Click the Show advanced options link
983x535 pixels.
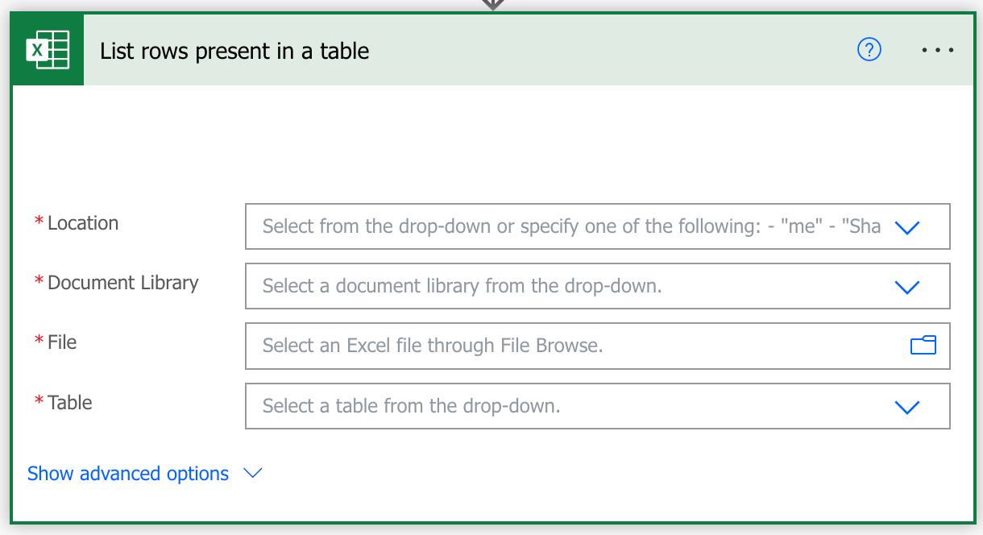(x=127, y=473)
